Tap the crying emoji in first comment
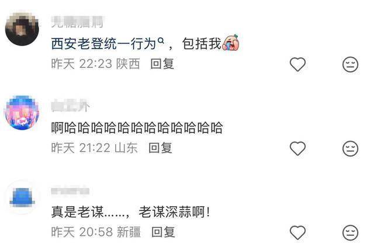Image resolution: width=374 pixels, height=247 pixels. (x=230, y=43)
